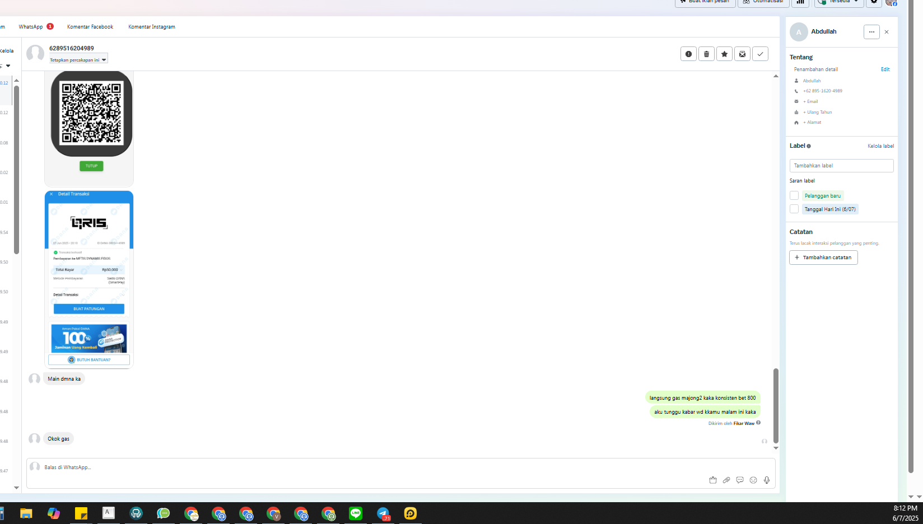
Task: Open saved replies speech bubble icon
Action: pos(740,480)
